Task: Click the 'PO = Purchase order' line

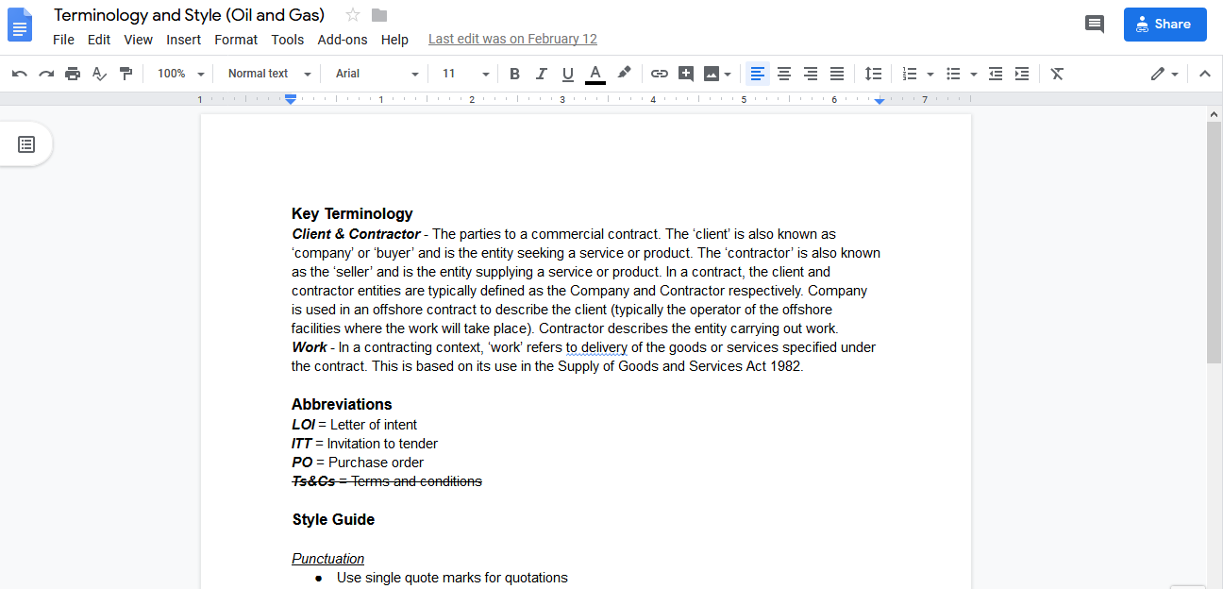Action: pos(358,463)
